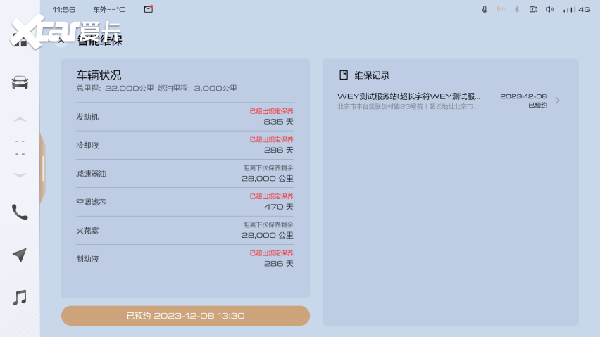Select the 发动机 maintenance row
This screenshot has width=600, height=337.
tap(185, 117)
